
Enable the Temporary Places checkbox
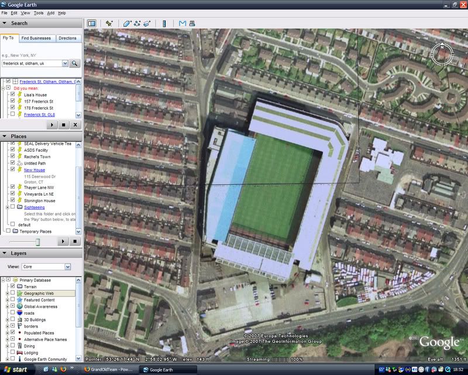[x=8, y=231]
